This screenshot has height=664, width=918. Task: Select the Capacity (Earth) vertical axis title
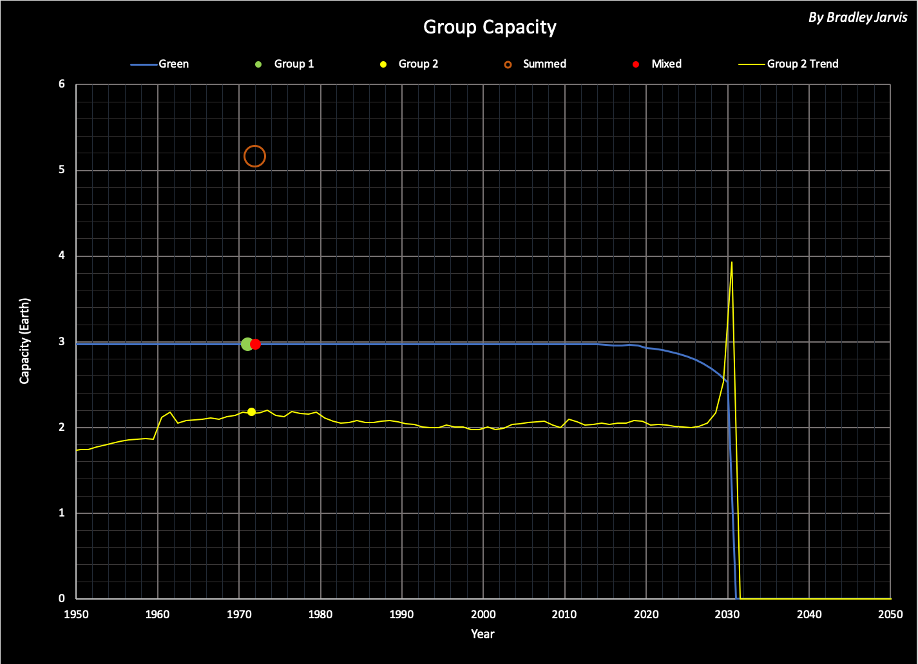point(25,341)
